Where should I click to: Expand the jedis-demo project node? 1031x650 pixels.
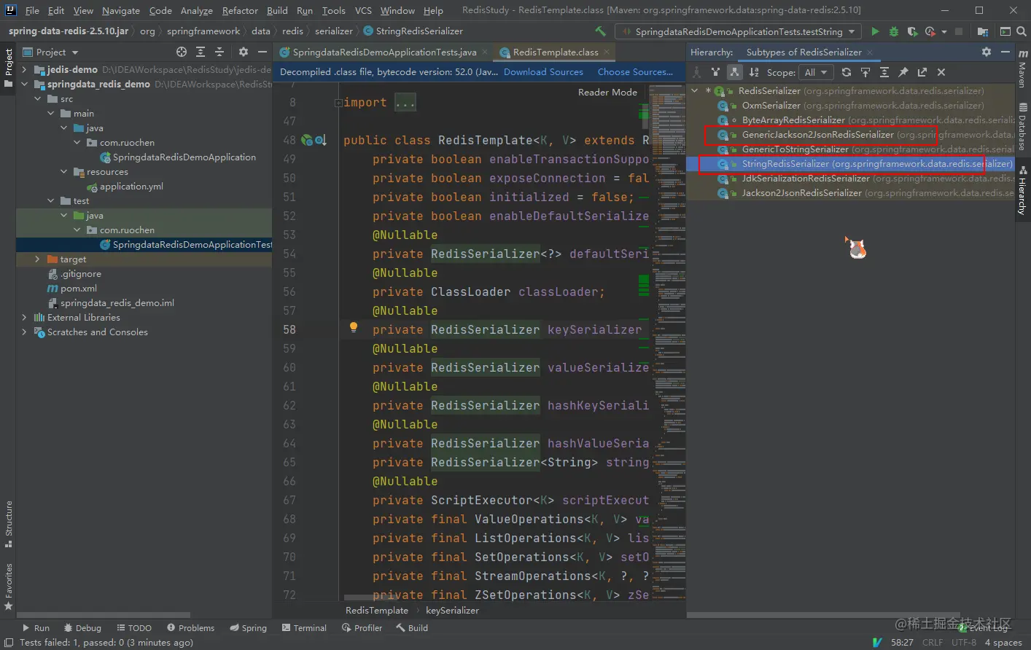click(25, 69)
